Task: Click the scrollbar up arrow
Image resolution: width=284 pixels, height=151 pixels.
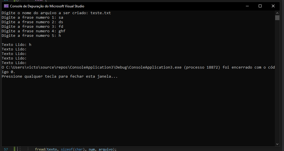Action: click(x=277, y=13)
